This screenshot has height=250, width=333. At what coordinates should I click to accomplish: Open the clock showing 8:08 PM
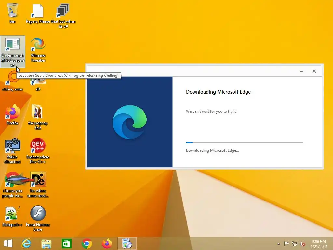pyautogui.click(x=319, y=244)
